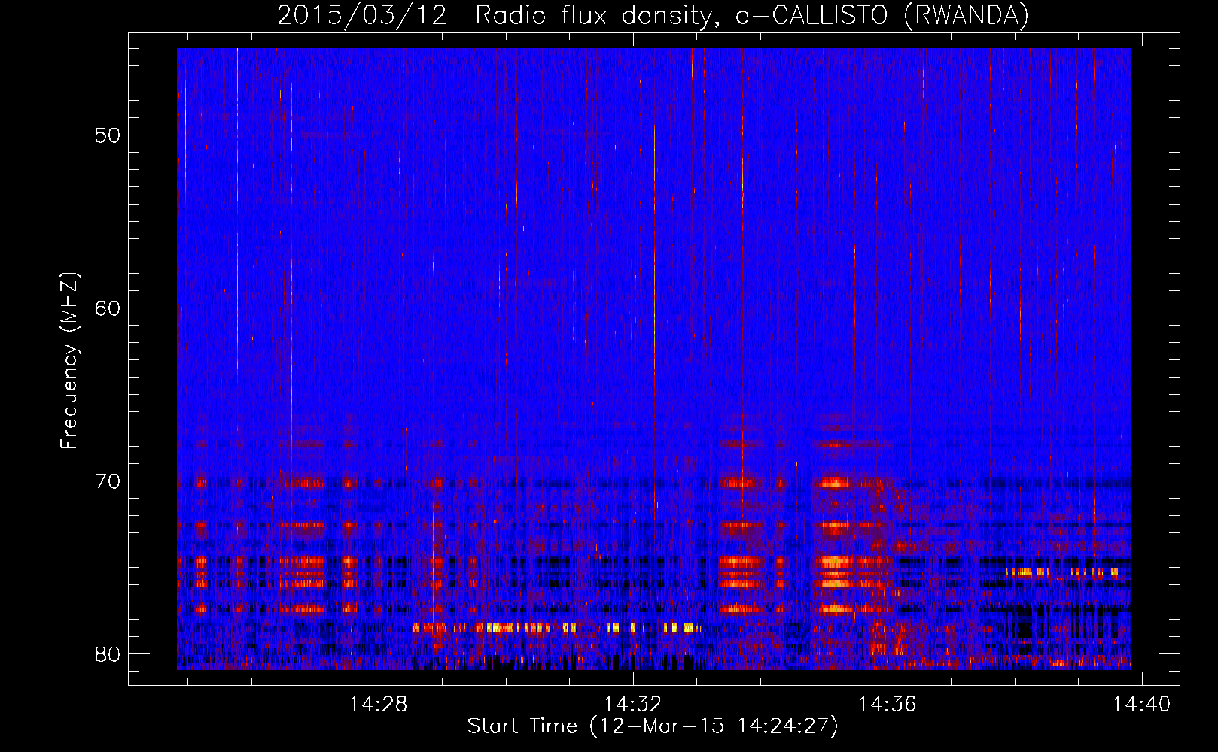Click the 14:36 time tick label
The height and width of the screenshot is (752, 1218).
pos(888,705)
